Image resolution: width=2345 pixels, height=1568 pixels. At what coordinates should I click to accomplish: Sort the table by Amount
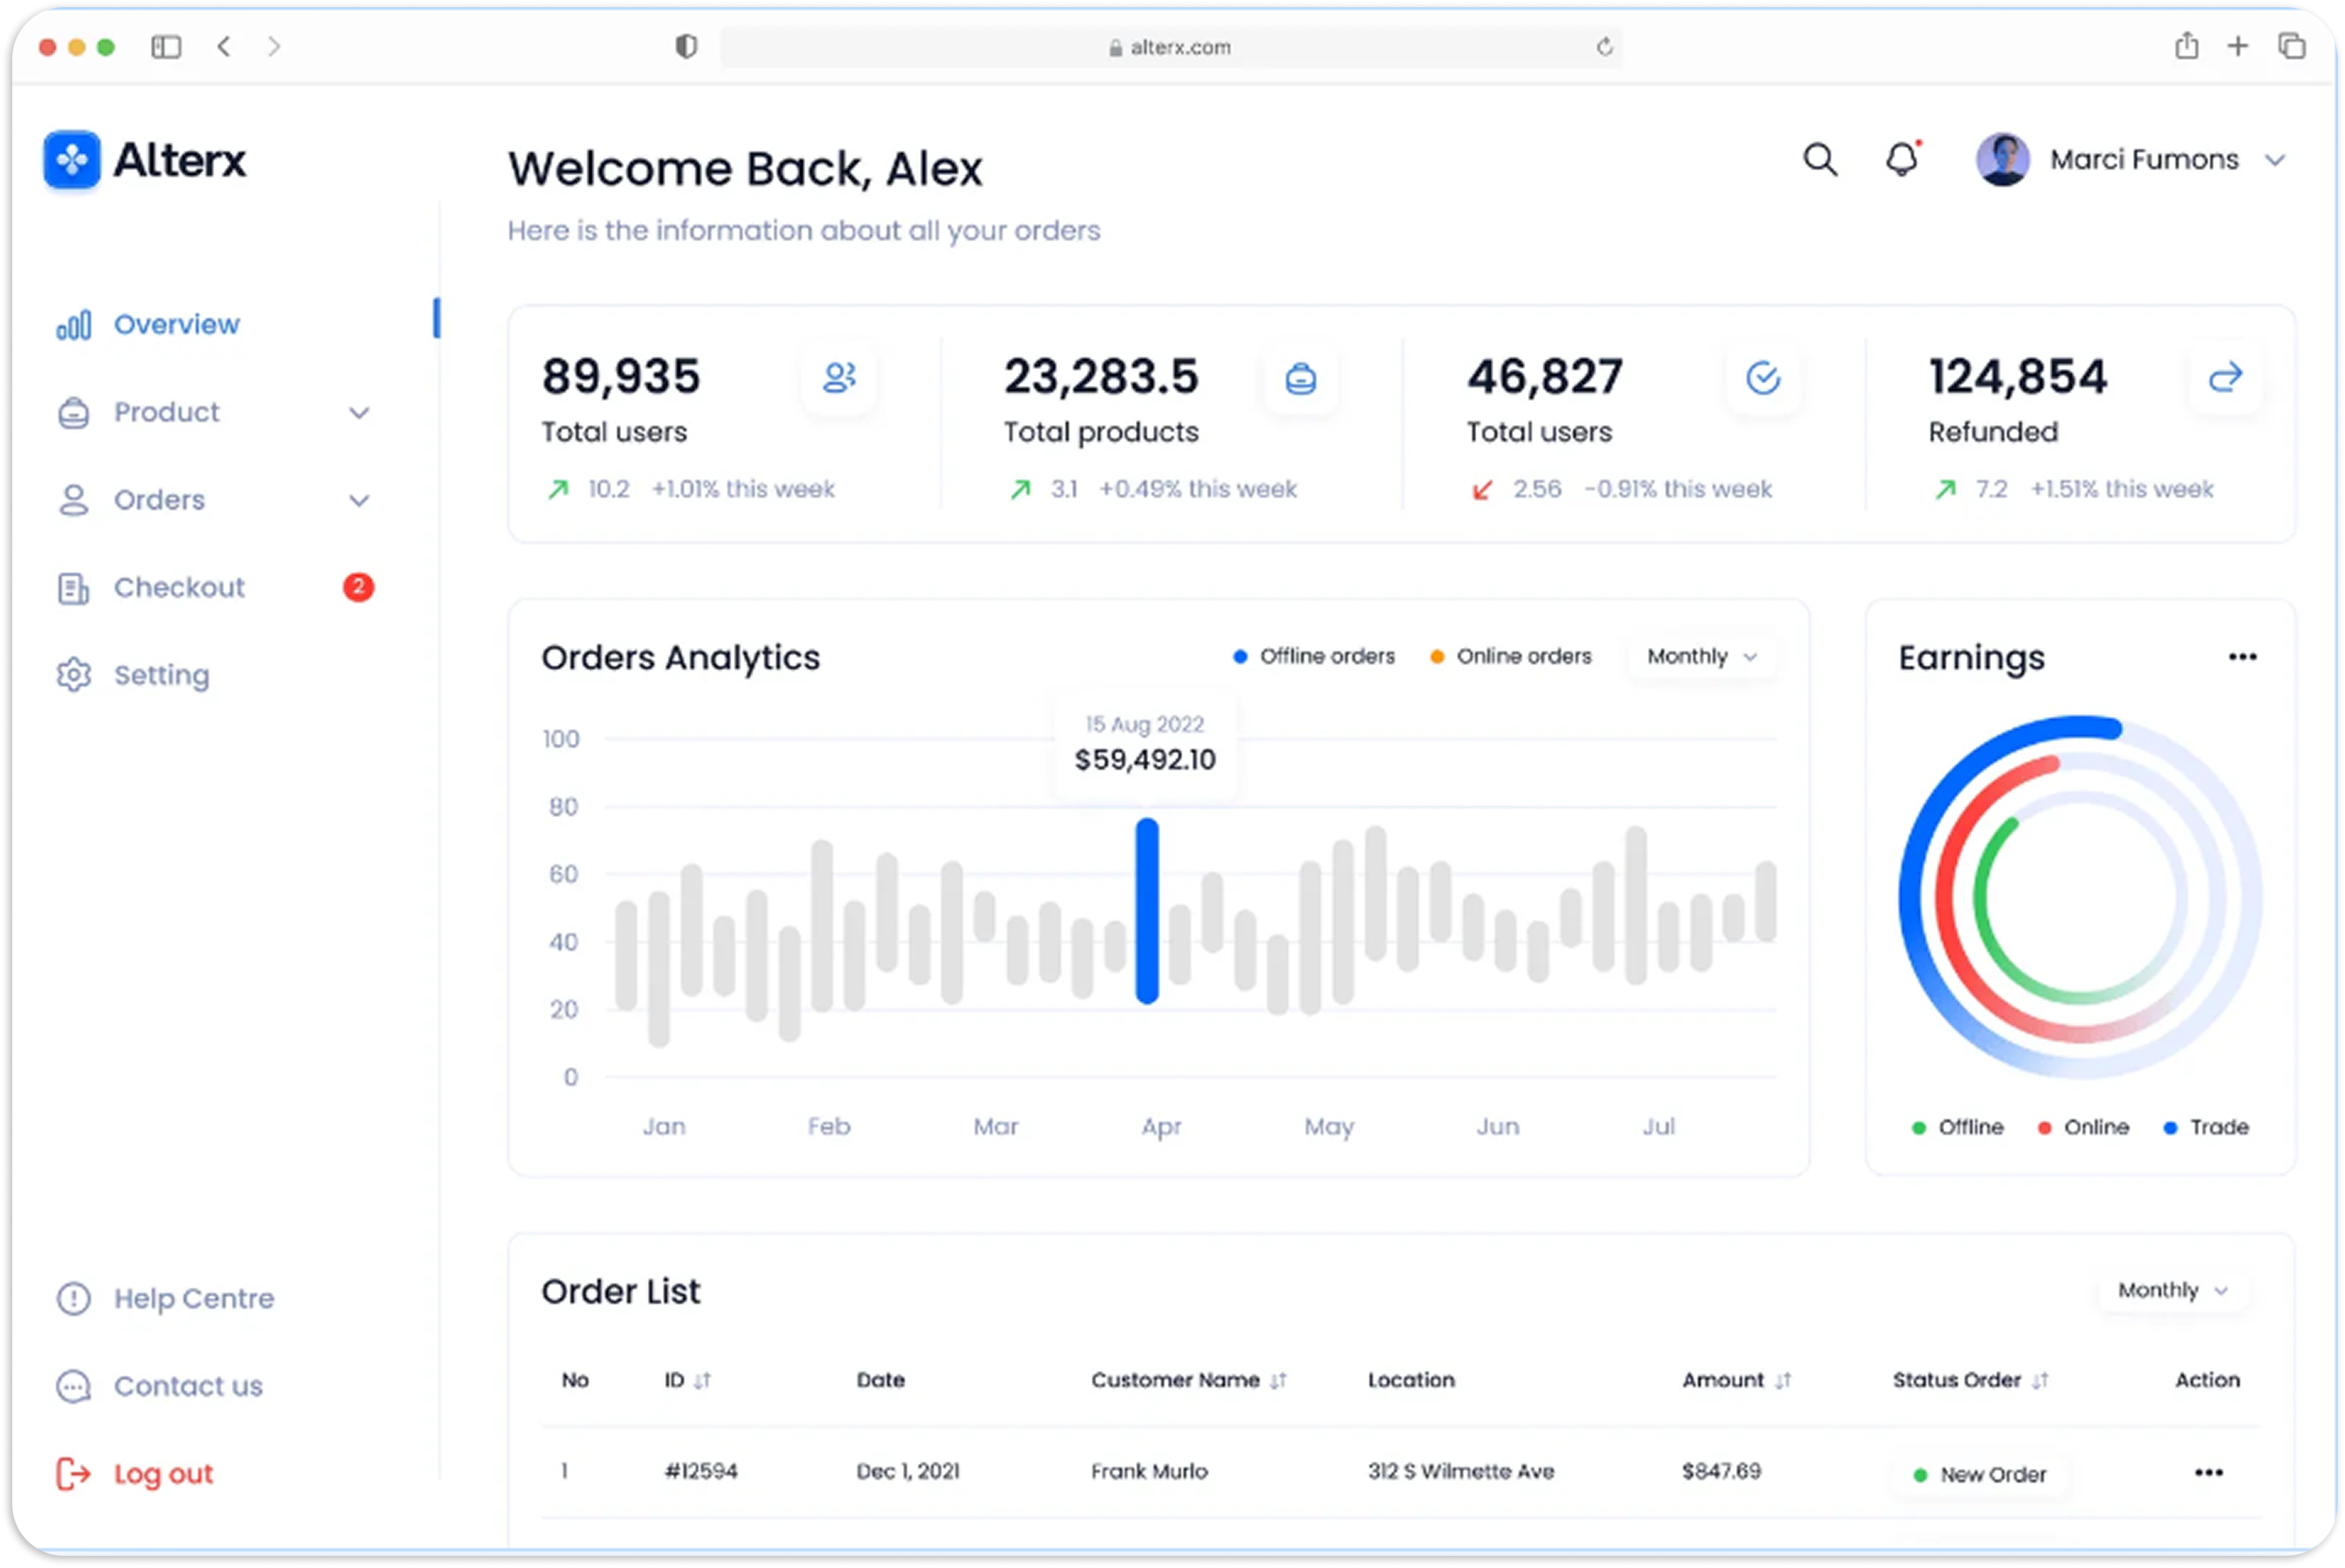pos(1782,1380)
